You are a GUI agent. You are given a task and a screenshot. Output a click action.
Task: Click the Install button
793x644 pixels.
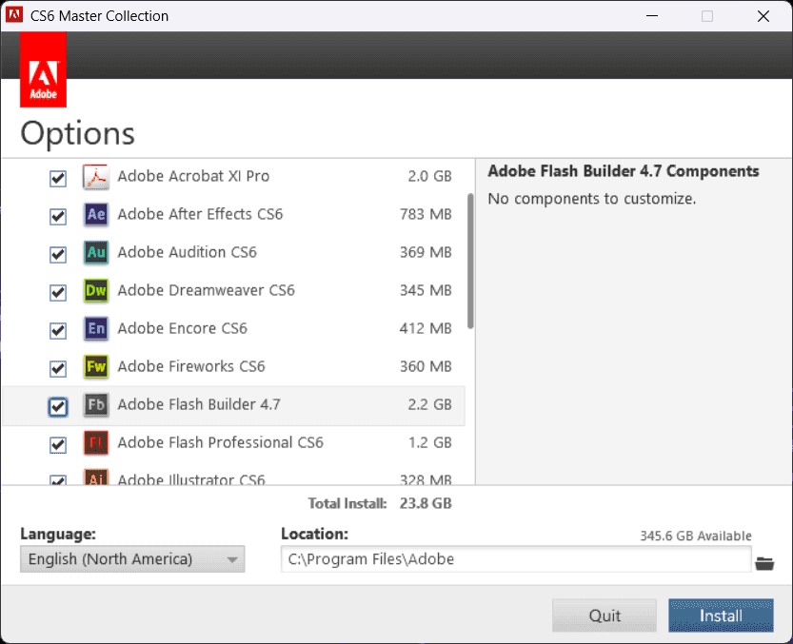(x=721, y=615)
